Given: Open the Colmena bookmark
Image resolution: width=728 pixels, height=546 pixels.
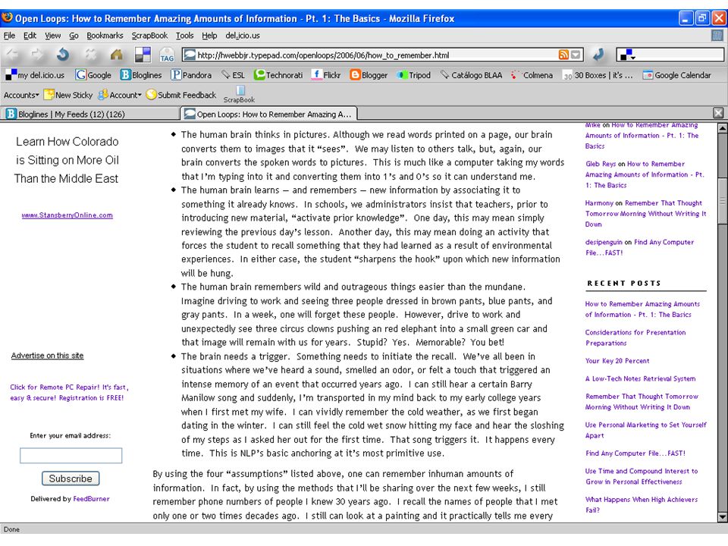Looking at the screenshot, I should (532, 75).
